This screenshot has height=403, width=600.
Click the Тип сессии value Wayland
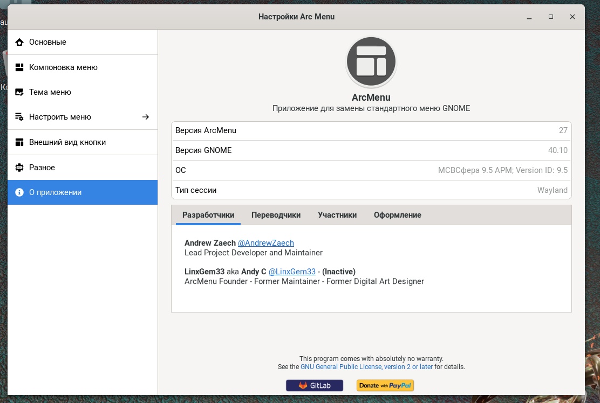point(552,190)
